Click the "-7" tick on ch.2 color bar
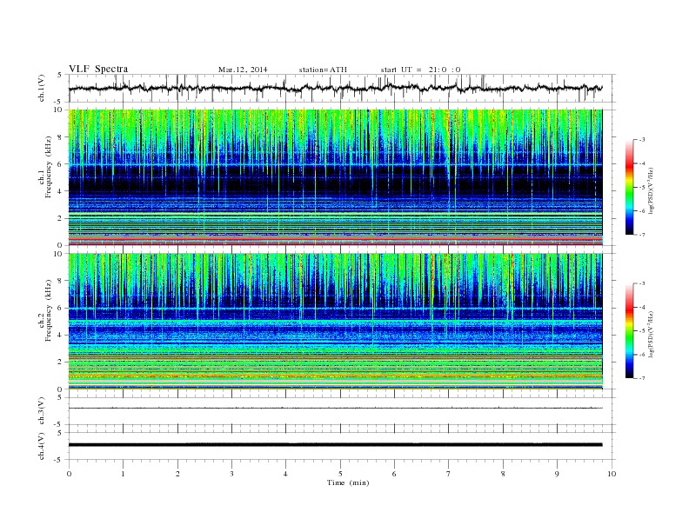 coord(641,378)
